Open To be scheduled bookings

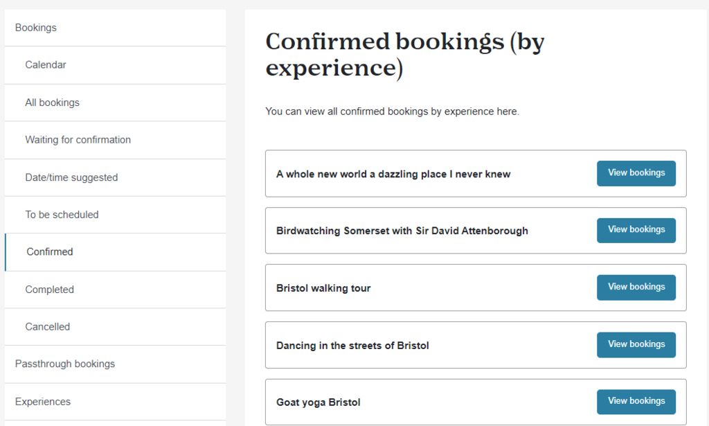116,215
